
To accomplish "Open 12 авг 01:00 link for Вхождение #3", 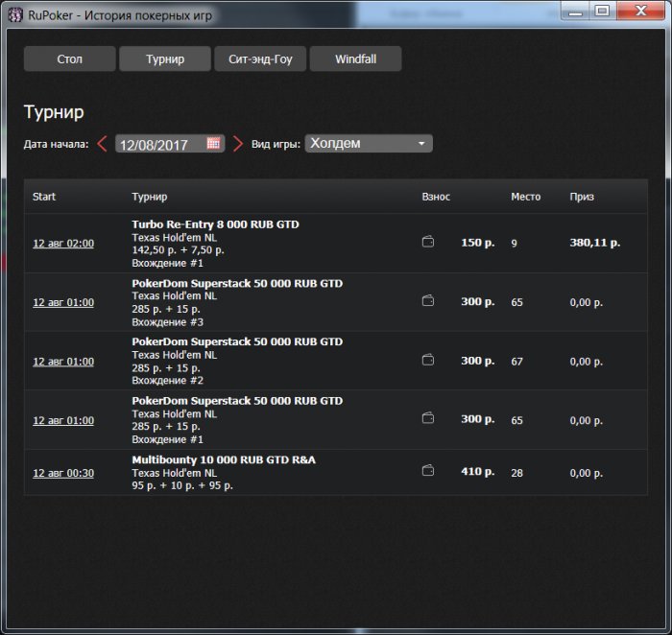I will pyautogui.click(x=63, y=302).
